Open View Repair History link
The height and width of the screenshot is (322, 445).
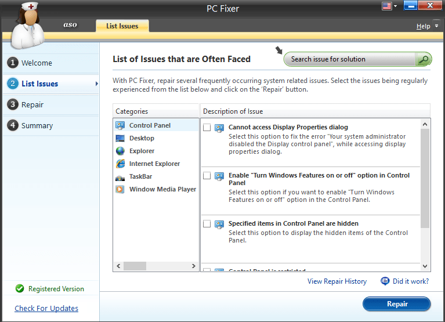coord(337,281)
